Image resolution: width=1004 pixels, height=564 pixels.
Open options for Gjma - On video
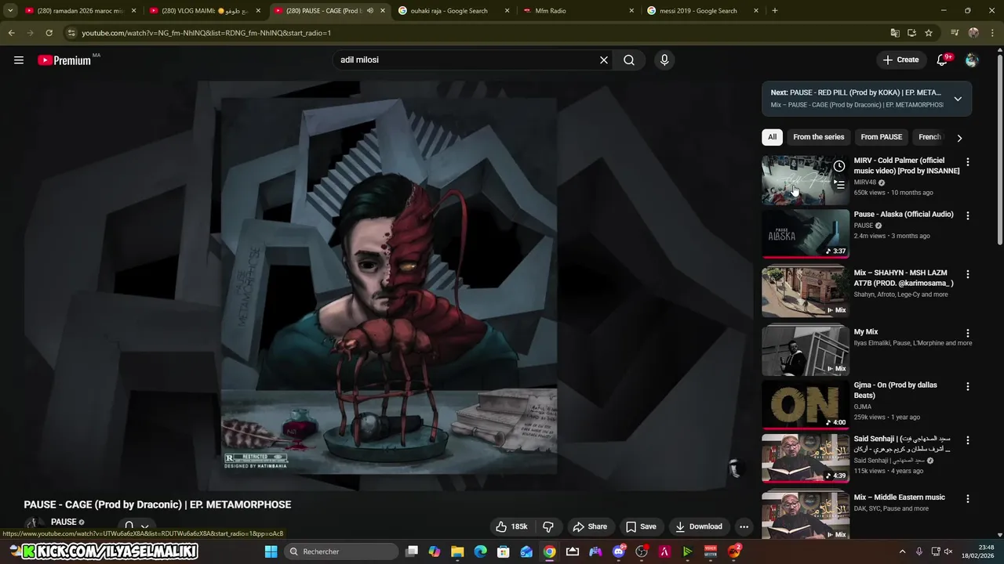click(967, 386)
